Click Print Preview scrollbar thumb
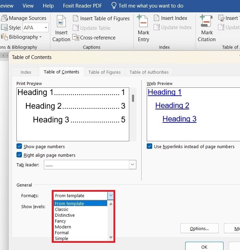Screen dimensions: 240x250 click(133, 98)
